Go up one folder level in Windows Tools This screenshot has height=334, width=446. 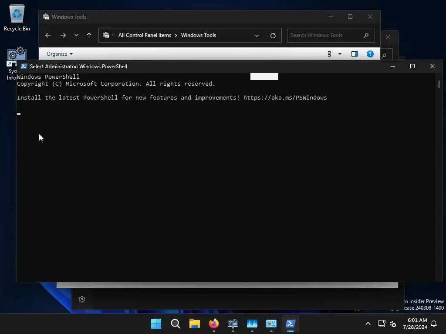click(x=89, y=35)
